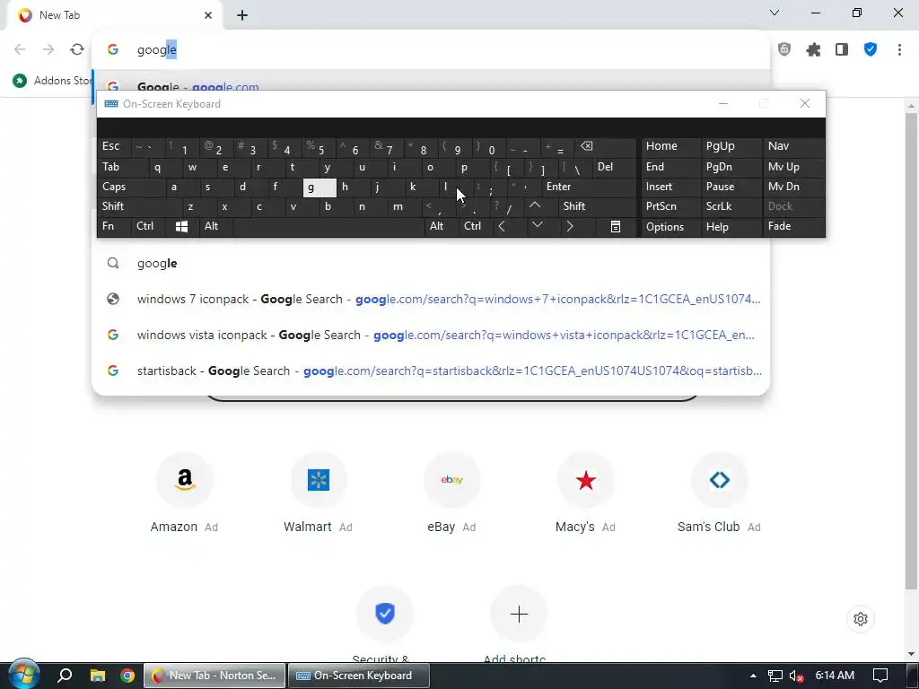This screenshot has height=689, width=919.
Task: Show hidden system tray icons
Action: tap(753, 676)
